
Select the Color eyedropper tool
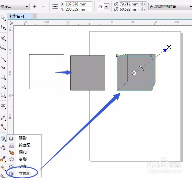pos(3,159)
